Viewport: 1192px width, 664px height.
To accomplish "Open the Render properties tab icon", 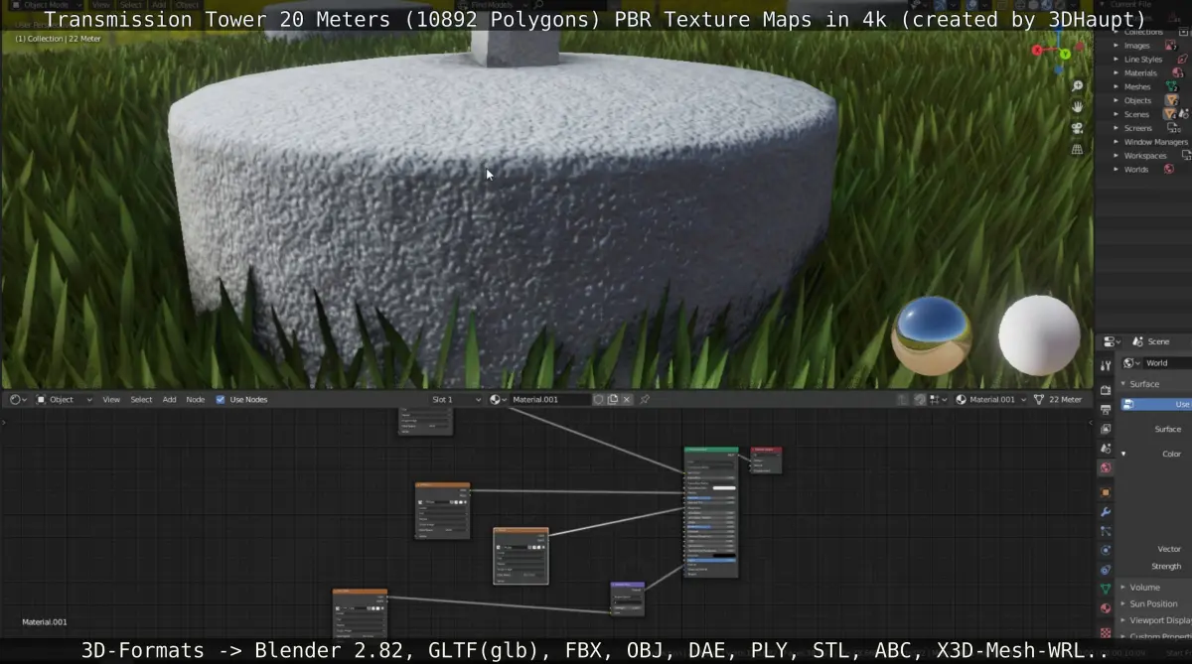I will [x=1106, y=390].
